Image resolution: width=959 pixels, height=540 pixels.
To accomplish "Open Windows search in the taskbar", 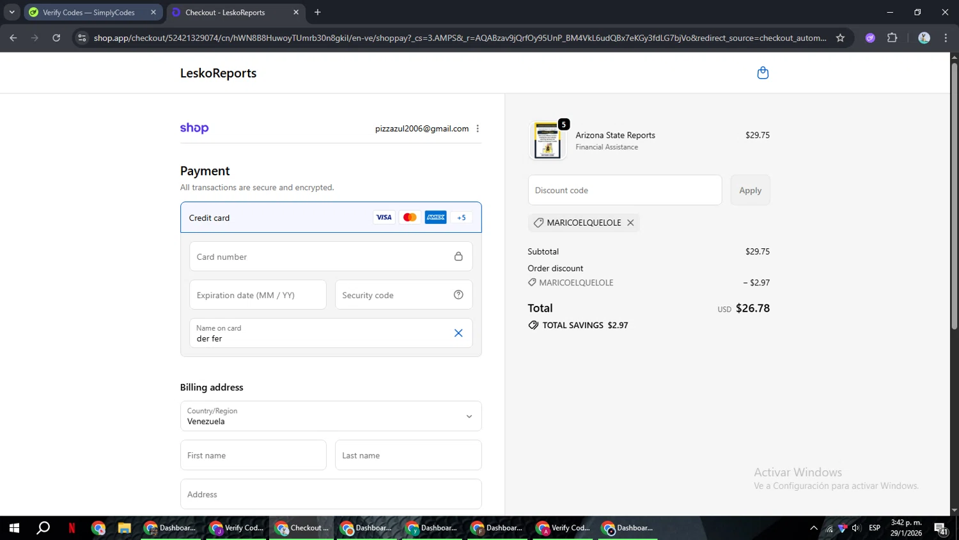I will pos(43,528).
